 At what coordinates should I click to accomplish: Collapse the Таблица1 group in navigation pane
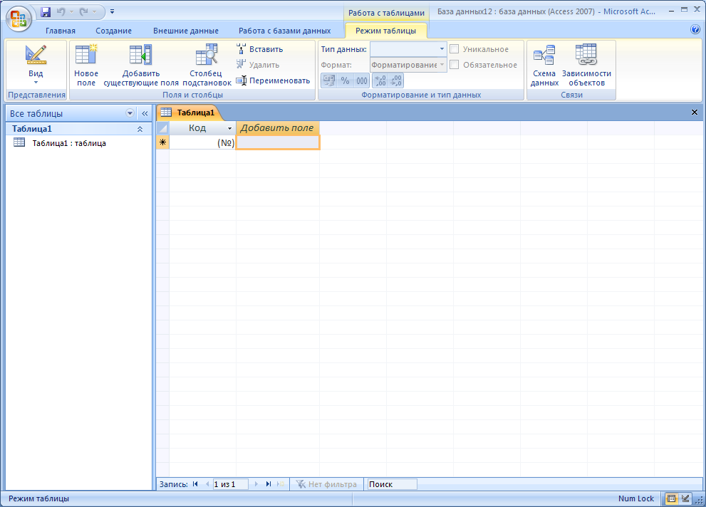tap(140, 129)
